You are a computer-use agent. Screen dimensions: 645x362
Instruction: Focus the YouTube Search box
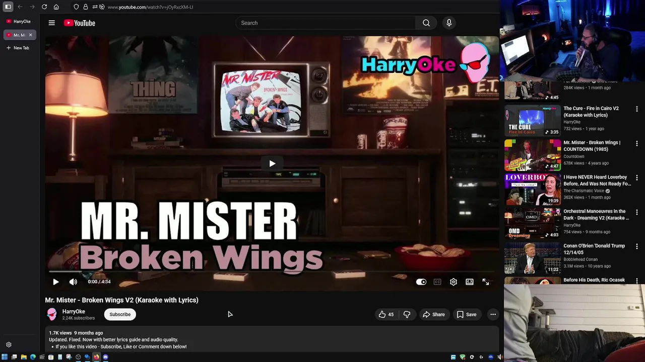326,23
